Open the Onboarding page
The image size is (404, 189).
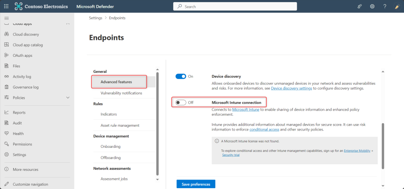(x=110, y=147)
